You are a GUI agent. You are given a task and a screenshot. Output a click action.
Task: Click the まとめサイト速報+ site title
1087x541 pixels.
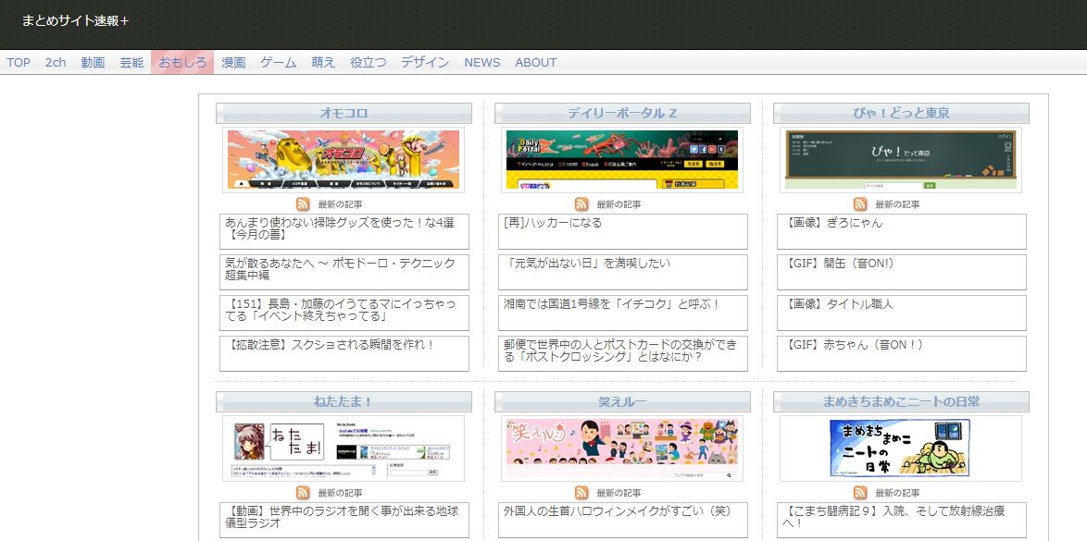tap(75, 20)
